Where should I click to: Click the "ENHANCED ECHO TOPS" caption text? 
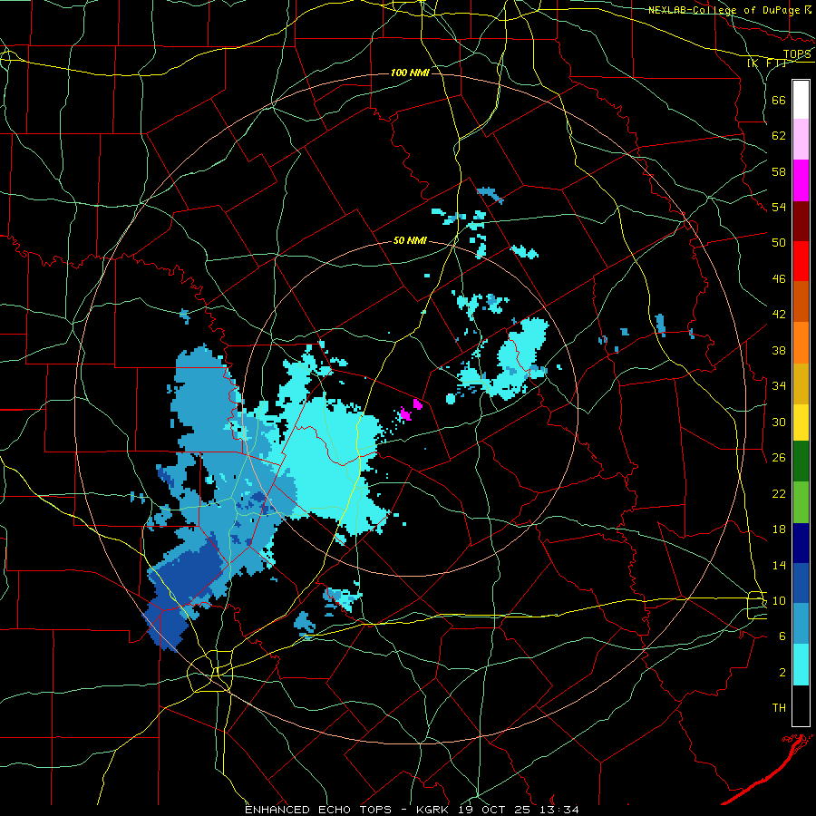[318, 810]
